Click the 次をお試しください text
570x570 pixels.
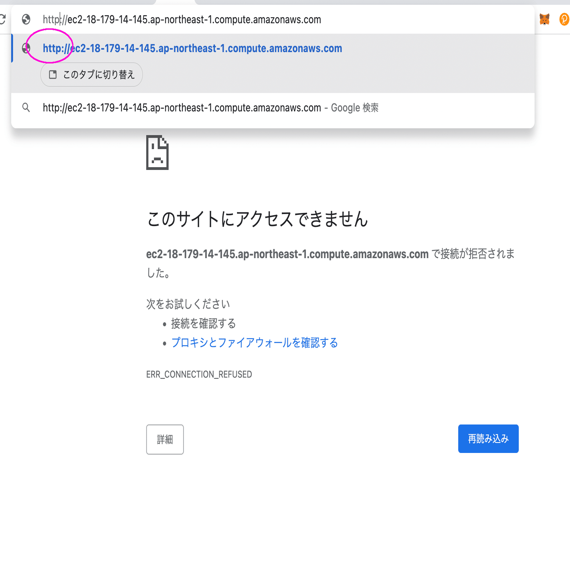tap(188, 304)
